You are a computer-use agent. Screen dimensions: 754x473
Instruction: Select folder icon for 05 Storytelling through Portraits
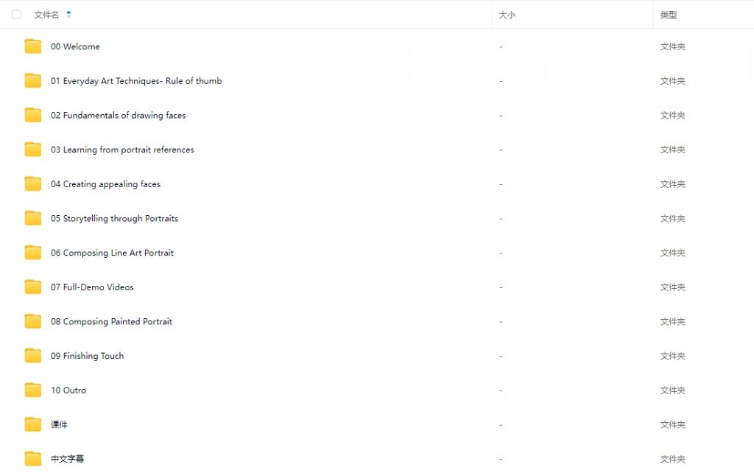[x=32, y=218]
